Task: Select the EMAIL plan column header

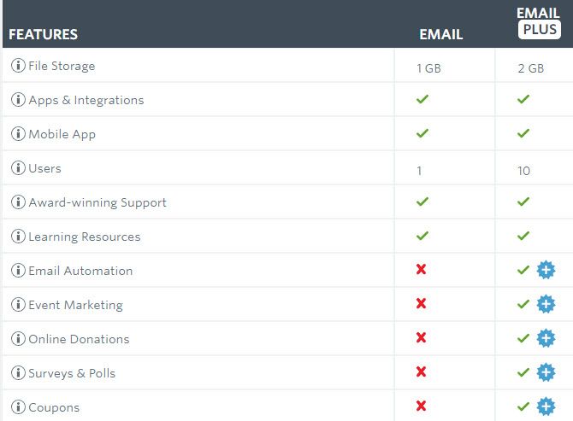Action: pos(440,35)
